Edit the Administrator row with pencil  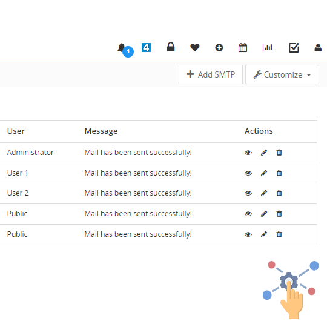[x=264, y=153]
